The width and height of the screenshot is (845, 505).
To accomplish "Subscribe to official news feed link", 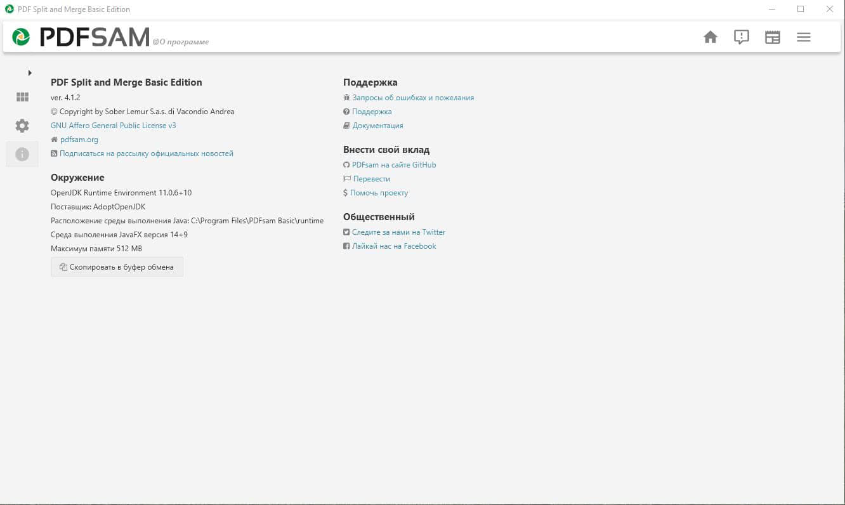I will 147,154.
